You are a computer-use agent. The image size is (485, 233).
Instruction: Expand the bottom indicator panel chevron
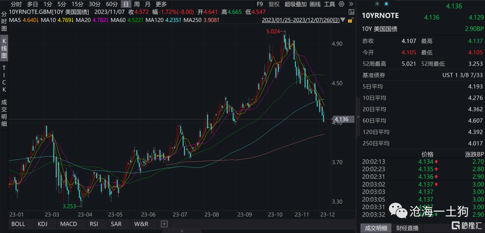coord(181,230)
